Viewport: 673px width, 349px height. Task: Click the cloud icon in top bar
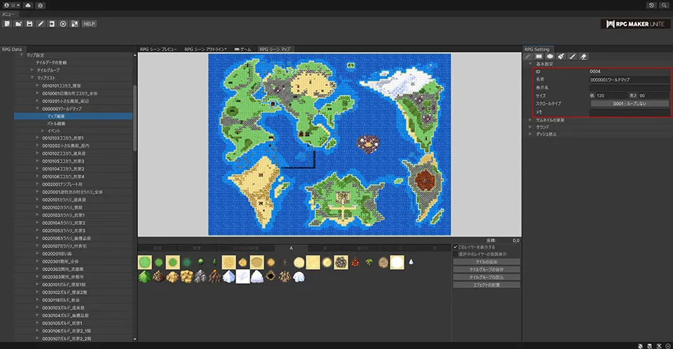[28, 5]
